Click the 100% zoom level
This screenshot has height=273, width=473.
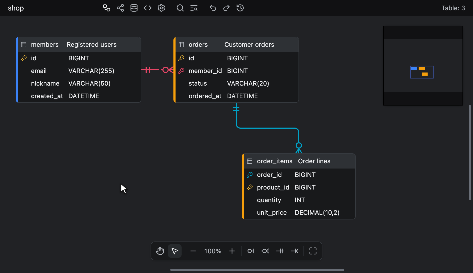click(213, 251)
